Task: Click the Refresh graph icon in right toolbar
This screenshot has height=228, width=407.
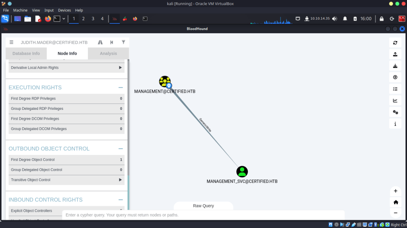Action: [395, 43]
